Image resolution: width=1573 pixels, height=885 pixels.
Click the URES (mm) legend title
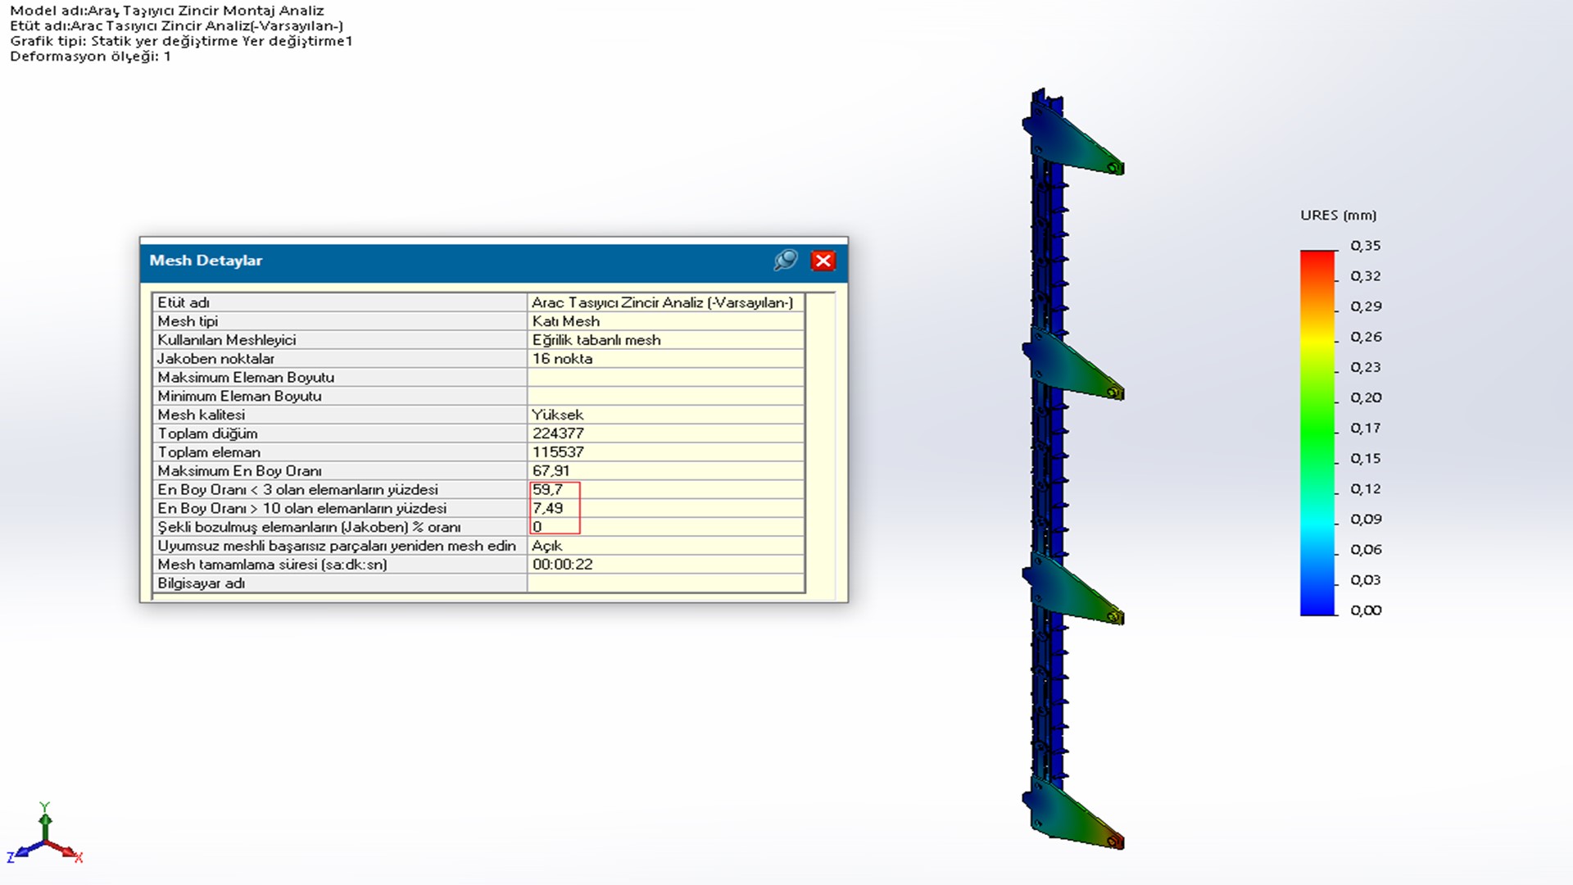[1338, 216]
